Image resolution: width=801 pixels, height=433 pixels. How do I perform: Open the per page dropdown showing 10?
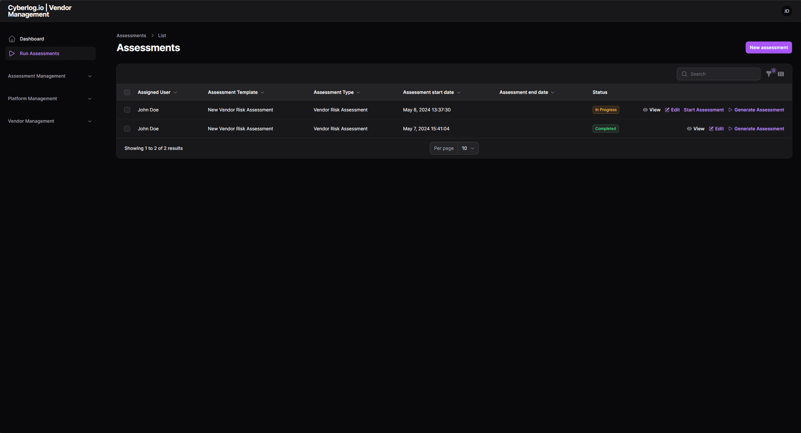pyautogui.click(x=468, y=148)
